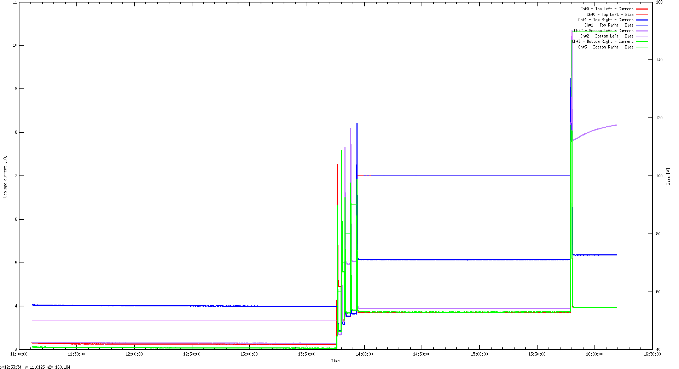Select the Ch#3 - Bottom Right - Current legend entry
Viewport: 679px width, 369px height.
point(603,41)
